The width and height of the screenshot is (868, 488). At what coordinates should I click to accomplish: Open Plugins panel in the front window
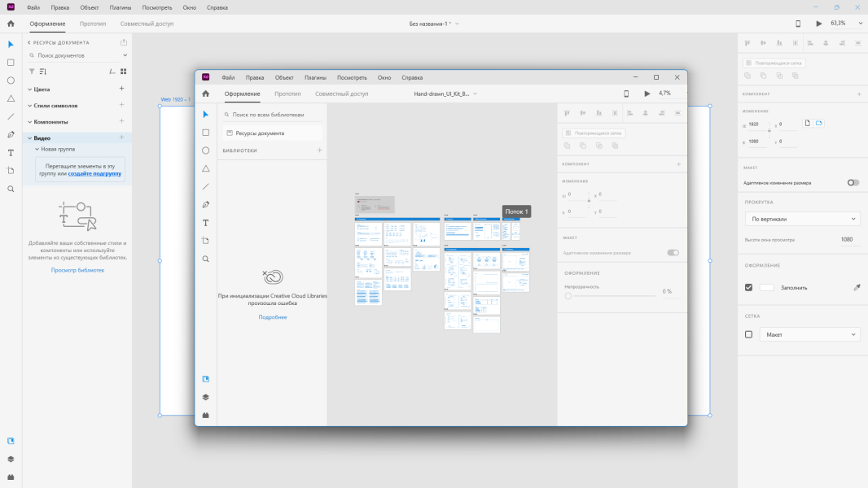coord(205,415)
